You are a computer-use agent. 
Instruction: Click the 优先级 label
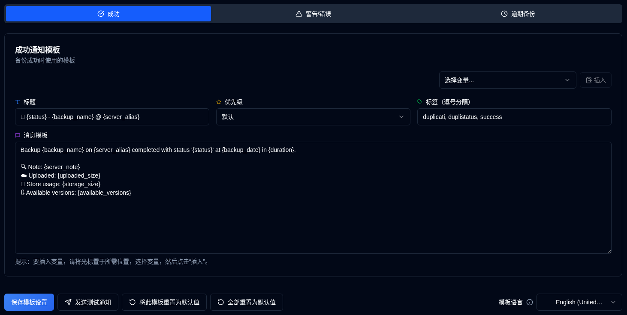234,102
